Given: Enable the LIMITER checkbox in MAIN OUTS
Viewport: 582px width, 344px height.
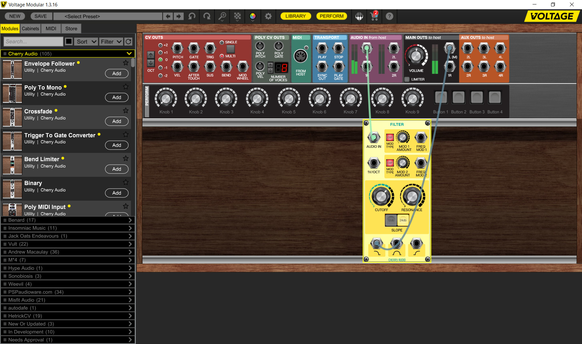Looking at the screenshot, I should 407,79.
